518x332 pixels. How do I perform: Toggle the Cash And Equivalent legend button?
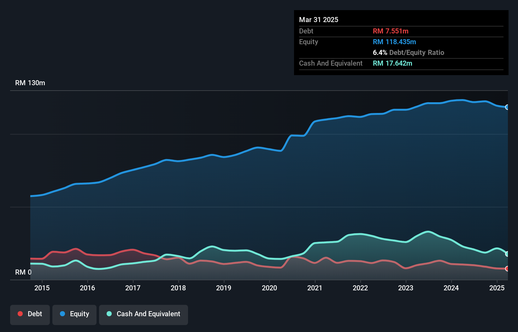tap(144, 314)
